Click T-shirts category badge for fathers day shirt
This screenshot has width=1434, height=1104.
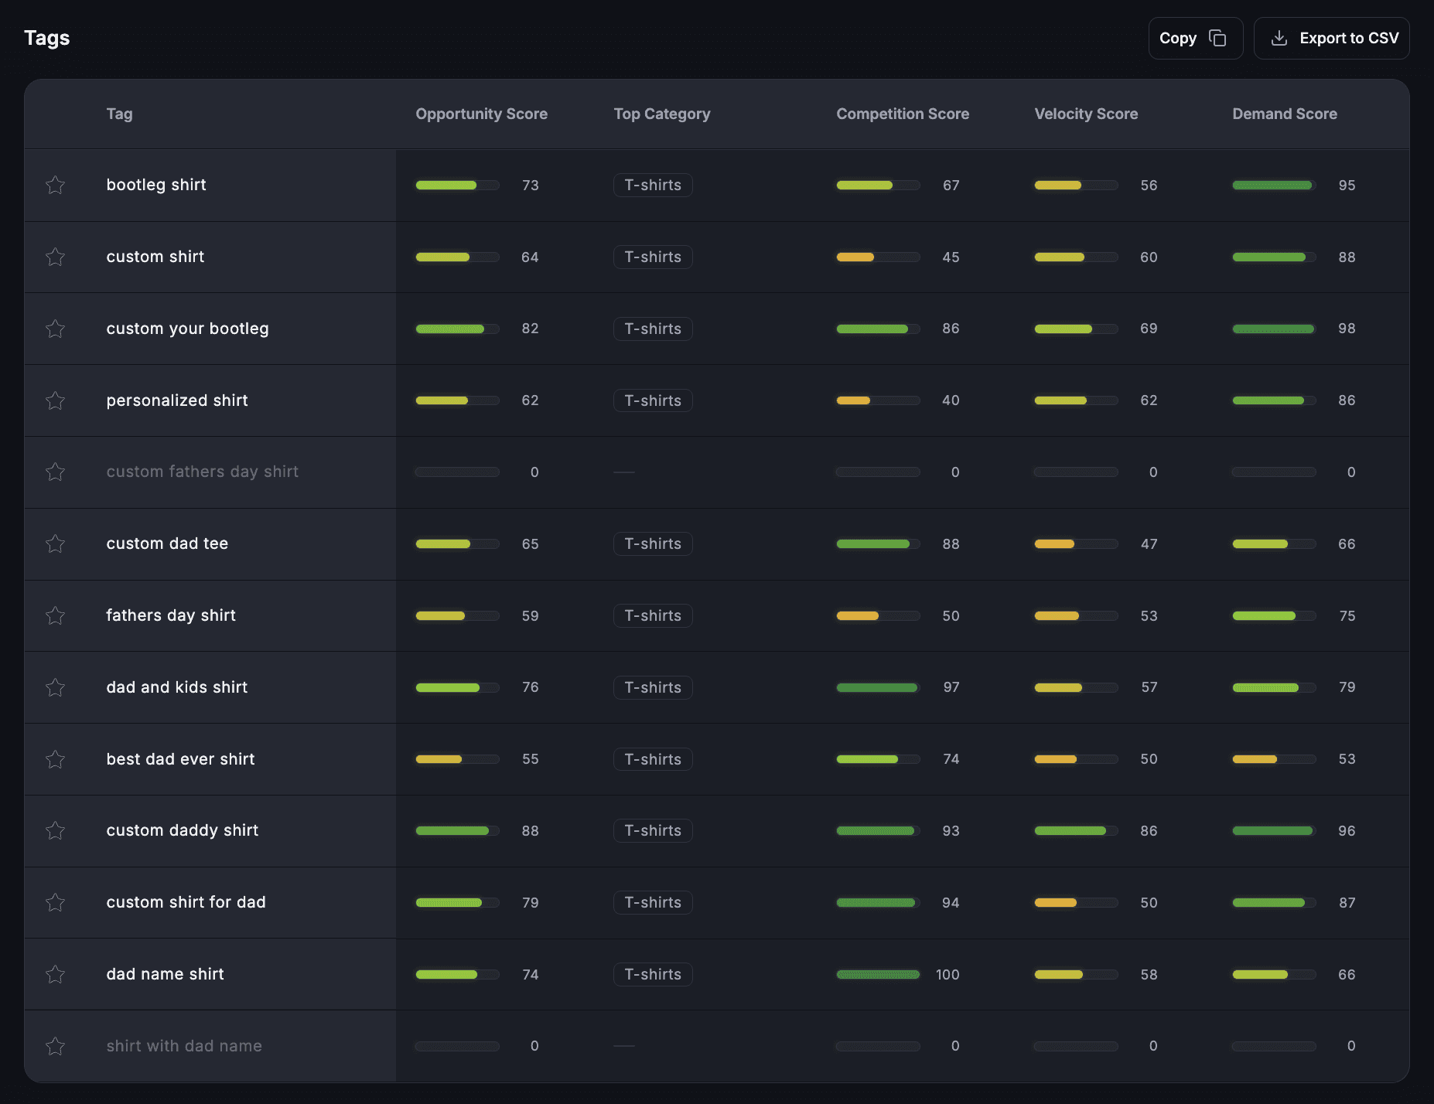click(653, 615)
